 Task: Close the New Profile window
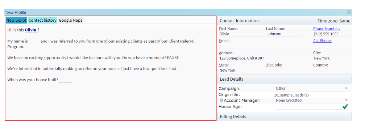349,12
